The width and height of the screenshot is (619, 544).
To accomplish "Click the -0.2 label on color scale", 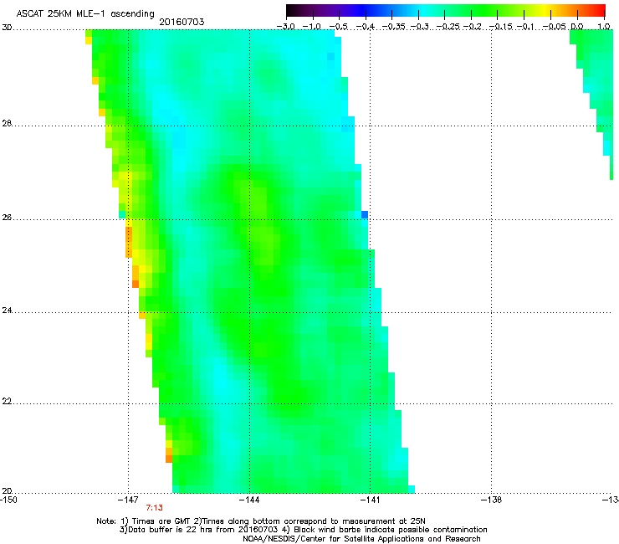I will [473, 27].
